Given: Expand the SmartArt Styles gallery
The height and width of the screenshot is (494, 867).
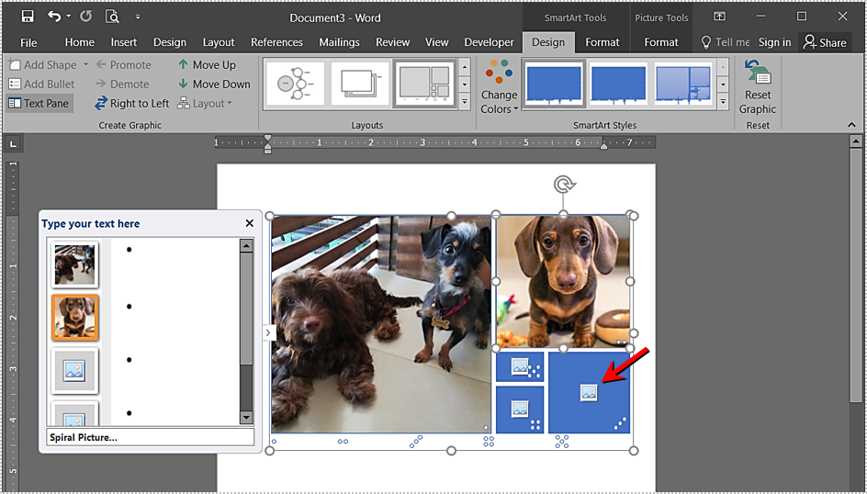Looking at the screenshot, I should pyautogui.click(x=723, y=102).
